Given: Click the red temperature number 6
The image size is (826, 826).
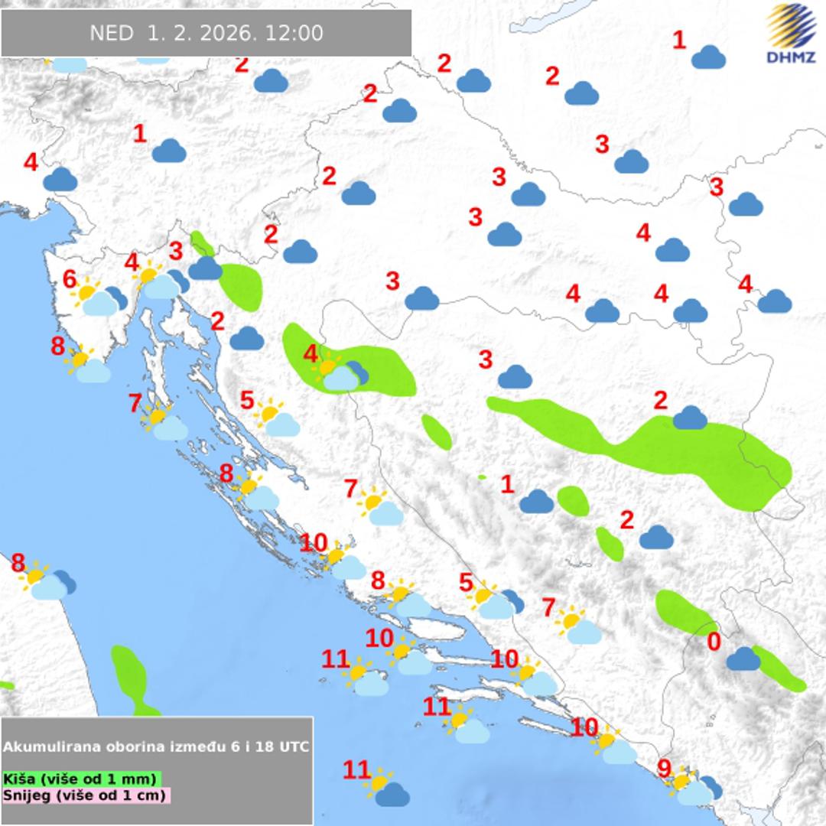Looking at the screenshot, I should coord(70,280).
